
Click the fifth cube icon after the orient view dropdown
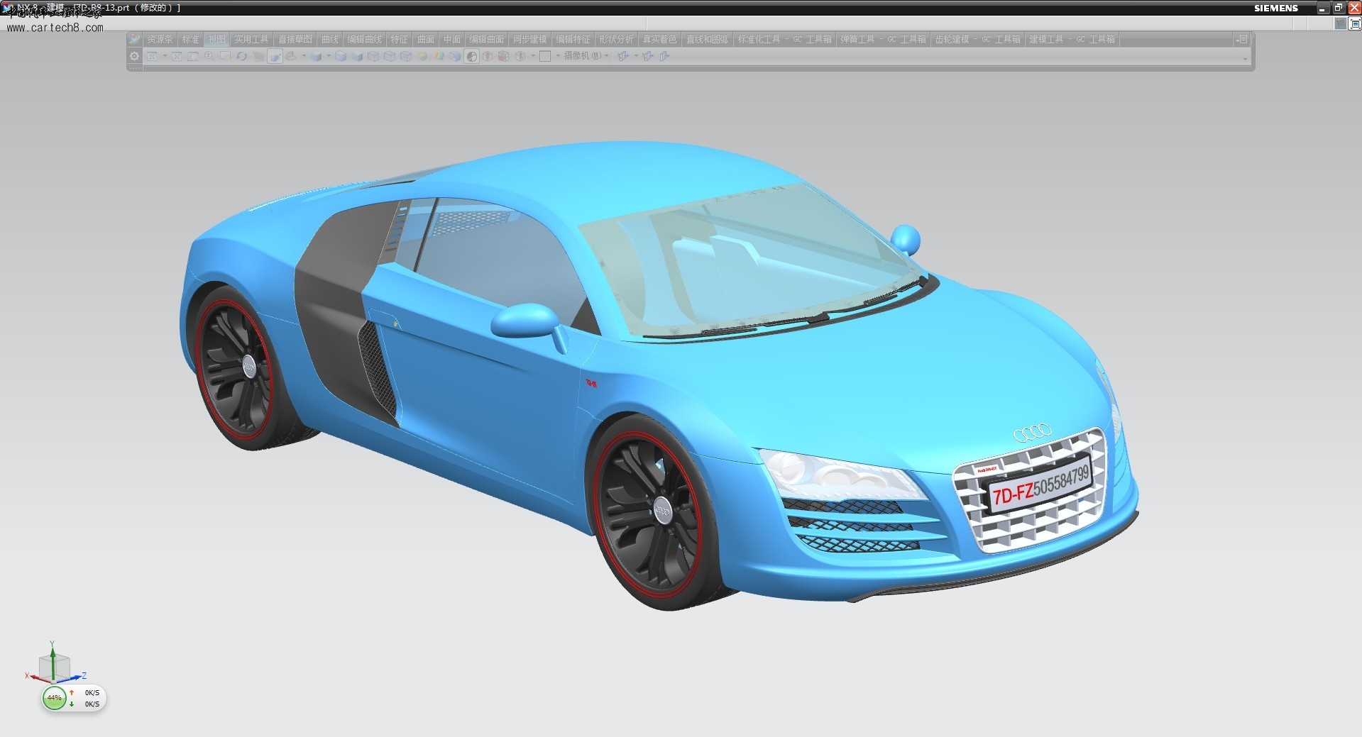(406, 56)
